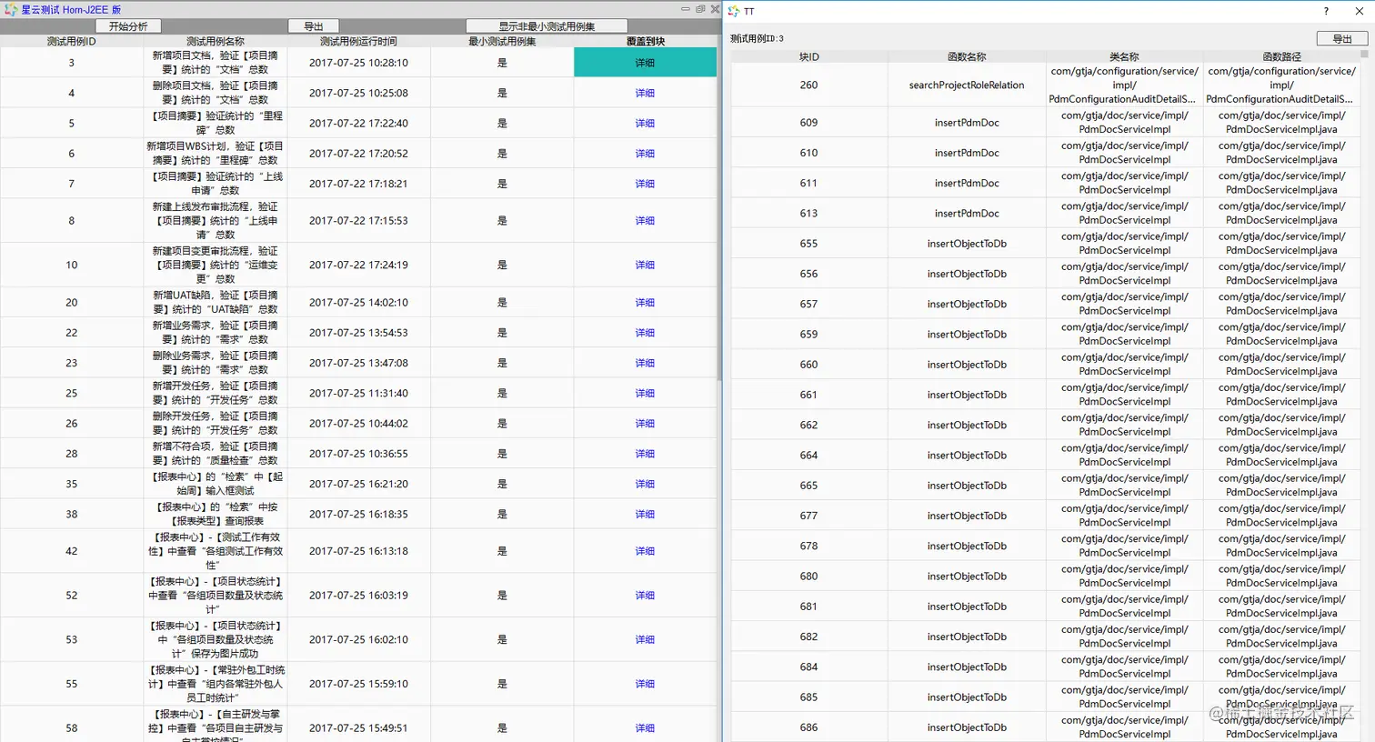
Task: Open the 详细 link for test case 58
Action: [x=645, y=728]
